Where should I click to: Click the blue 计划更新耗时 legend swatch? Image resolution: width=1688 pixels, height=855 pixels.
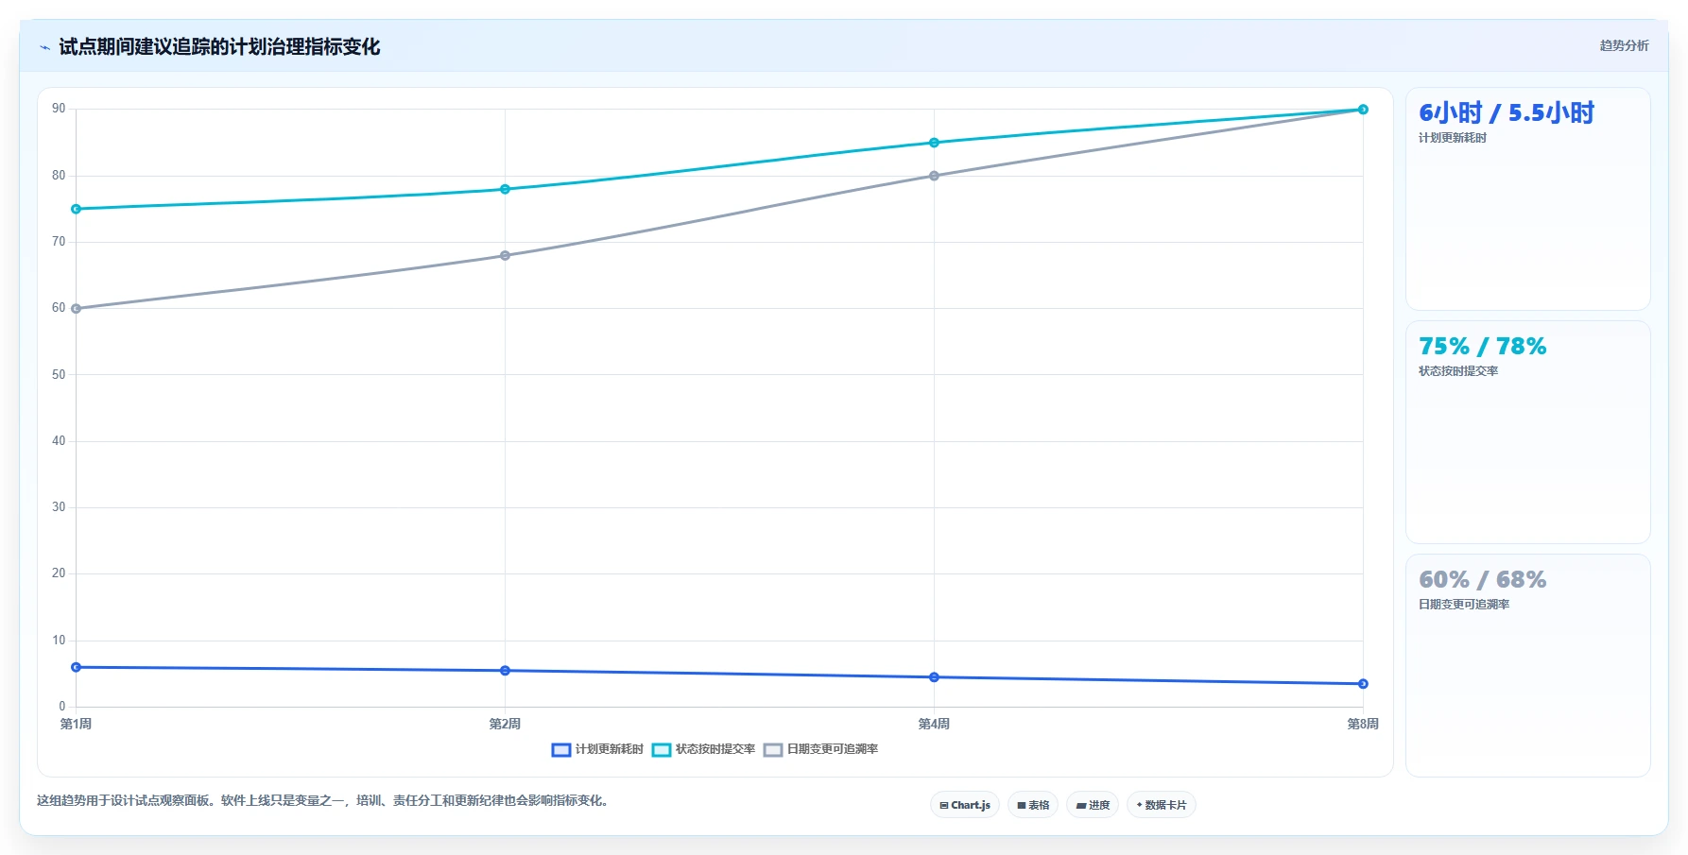tap(561, 750)
